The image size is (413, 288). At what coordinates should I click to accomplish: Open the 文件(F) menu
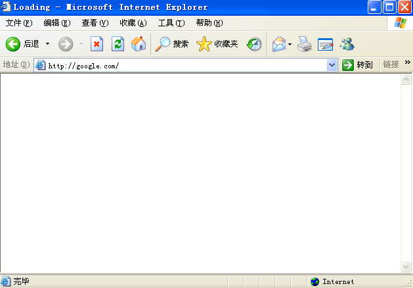click(19, 23)
